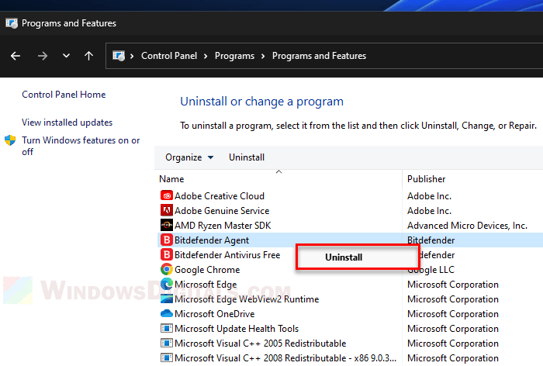543x366 pixels.
Task: Click the Programs and Features title bar icon
Action: tap(12, 23)
